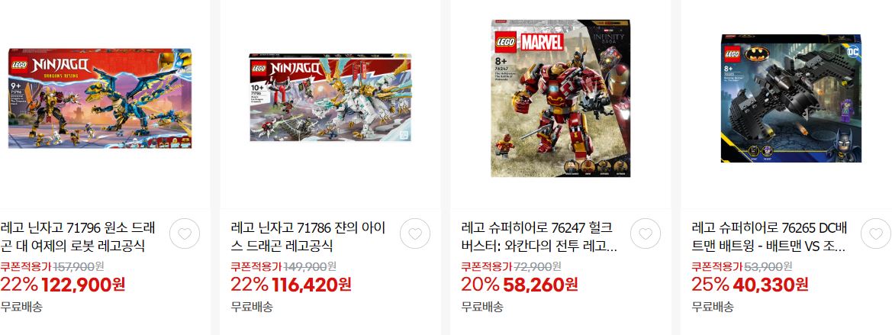Open product title 레고 슈퍼히어로 76247 헐크버스터
The height and width of the screenshot is (335, 892).
[539, 237]
